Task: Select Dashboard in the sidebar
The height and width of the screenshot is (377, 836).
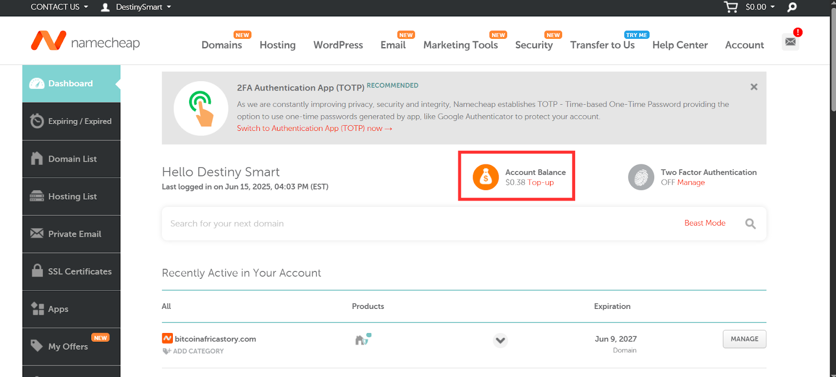Action: [71, 84]
